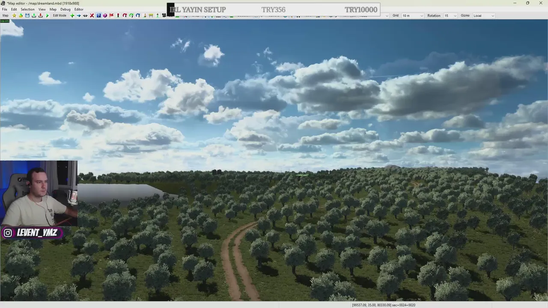
Task: Click the purple round question mark icon
Action: pos(105,15)
